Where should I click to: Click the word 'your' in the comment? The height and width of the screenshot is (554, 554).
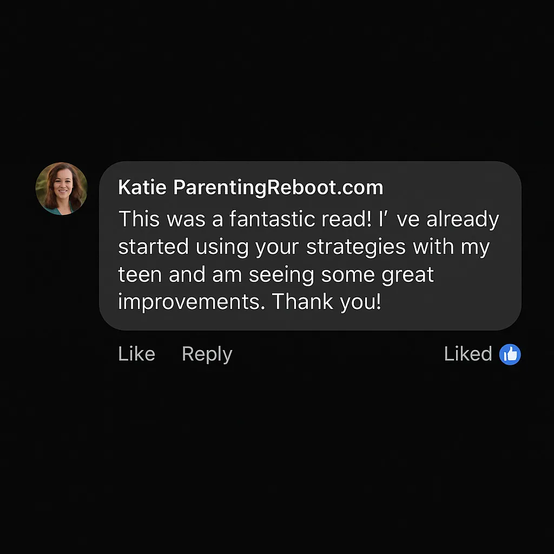point(278,248)
